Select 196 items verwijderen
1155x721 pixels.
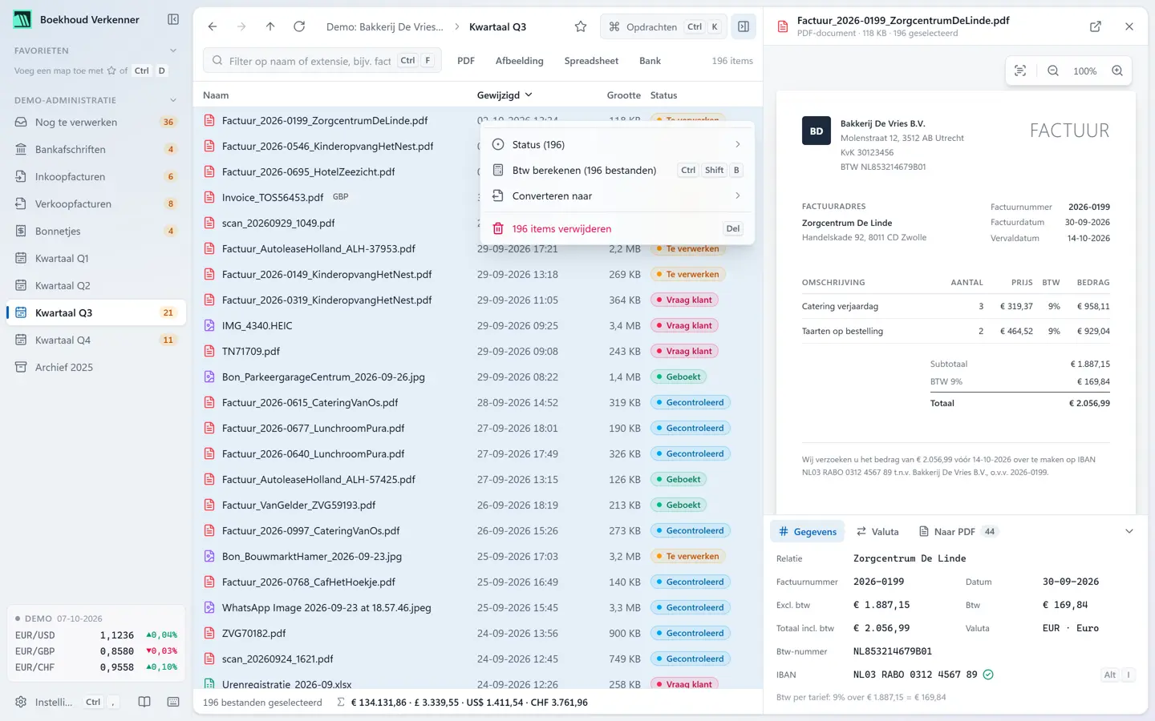617,228
